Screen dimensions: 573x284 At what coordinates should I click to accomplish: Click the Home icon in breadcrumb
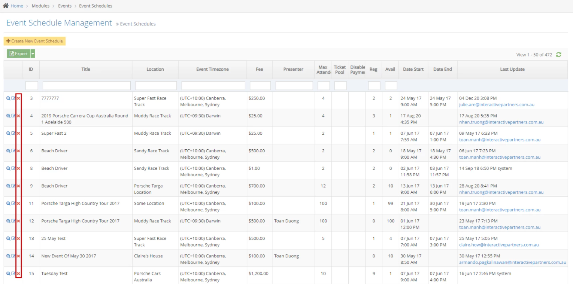6,6
